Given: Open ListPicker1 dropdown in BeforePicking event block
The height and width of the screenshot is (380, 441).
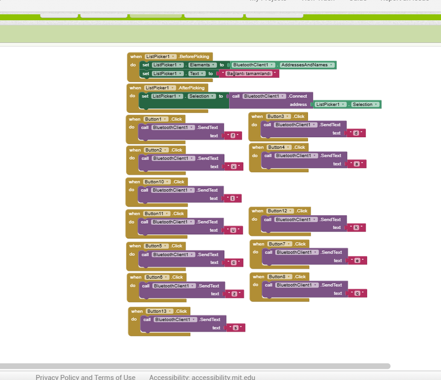Looking at the screenshot, I should click(161, 57).
